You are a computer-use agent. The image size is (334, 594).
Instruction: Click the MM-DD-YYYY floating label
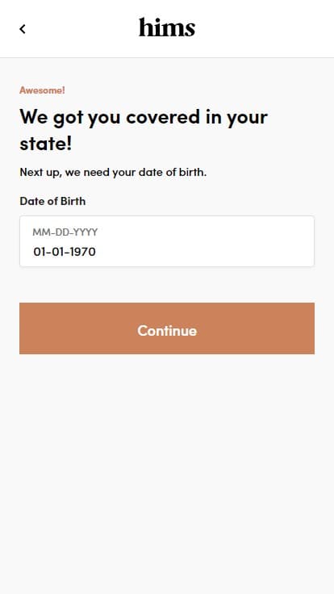point(65,232)
